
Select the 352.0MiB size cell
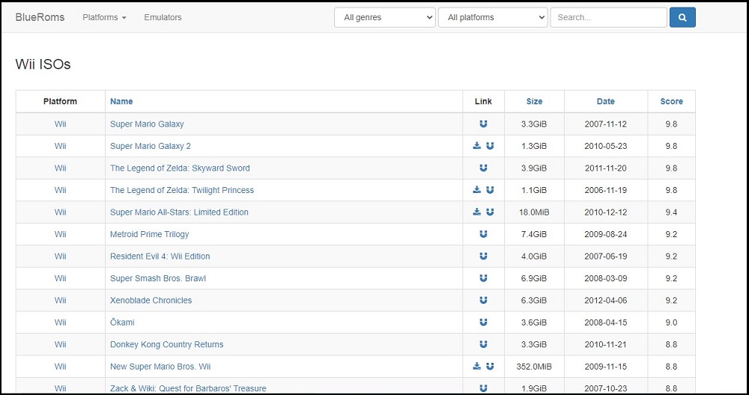[534, 367]
